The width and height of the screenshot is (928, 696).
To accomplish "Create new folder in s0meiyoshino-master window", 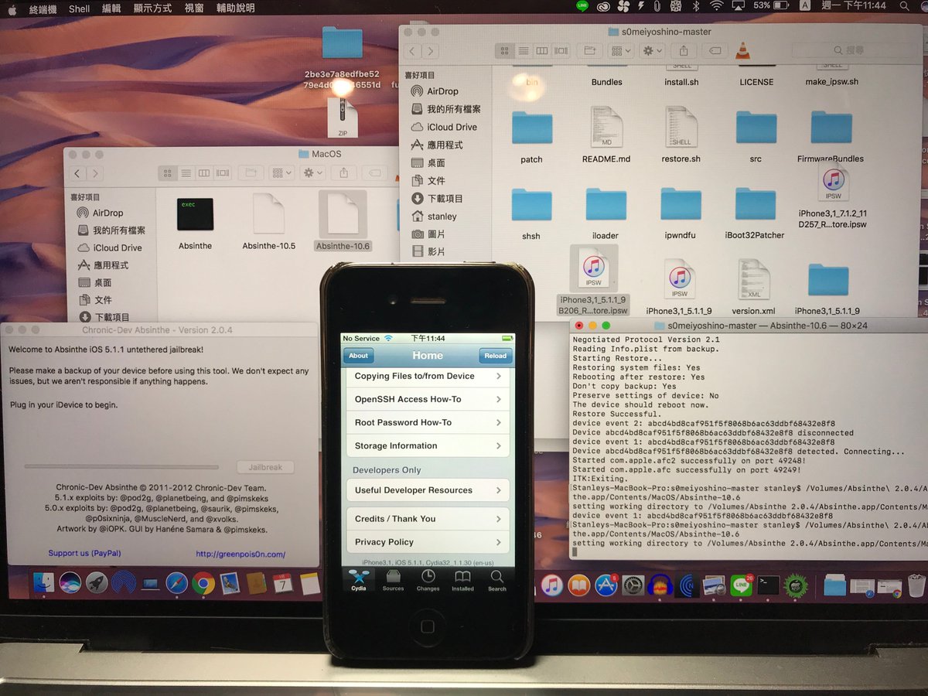I will [x=590, y=51].
